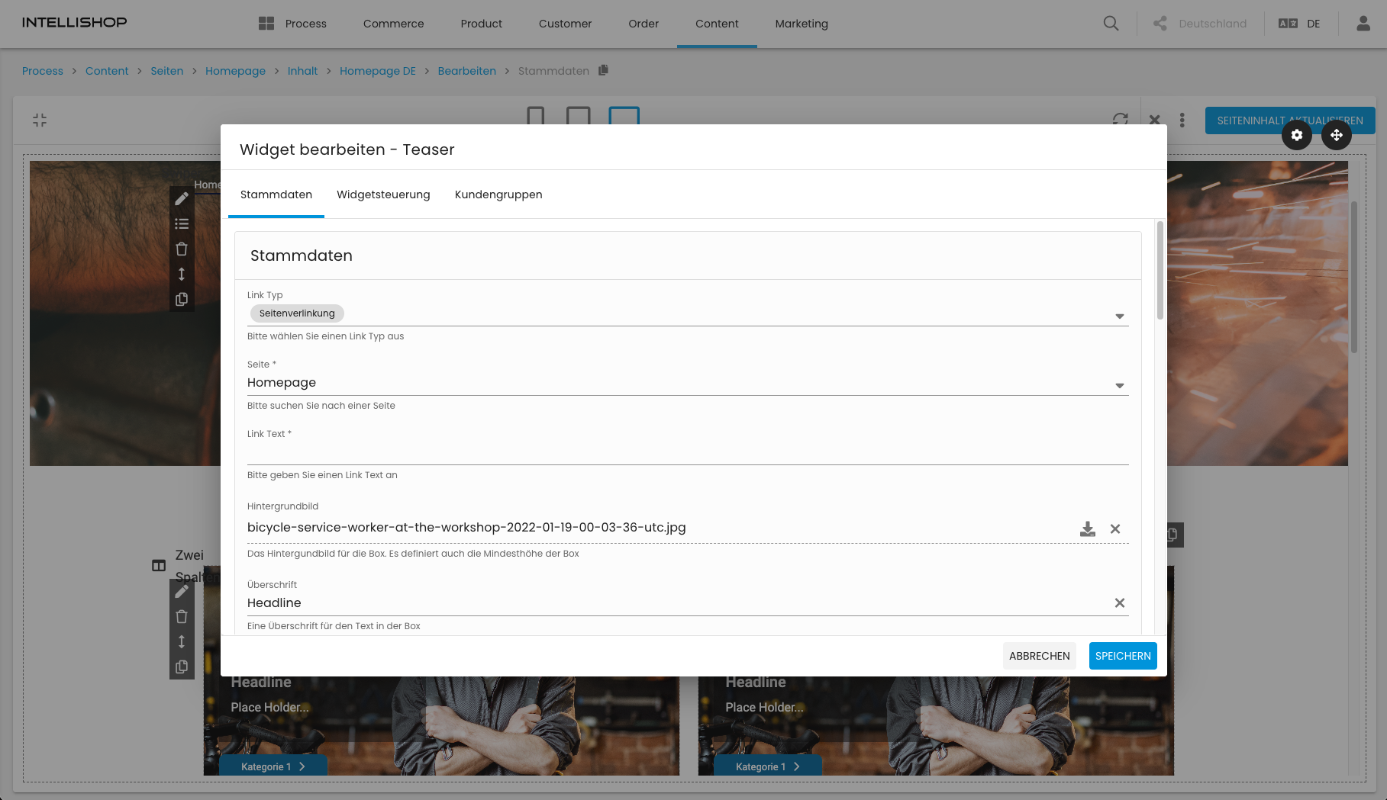1387x800 pixels.
Task: Click the INTELLISHOP logo
Action: click(75, 22)
